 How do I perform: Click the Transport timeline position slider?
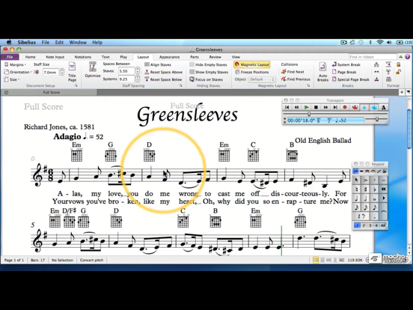point(309,114)
